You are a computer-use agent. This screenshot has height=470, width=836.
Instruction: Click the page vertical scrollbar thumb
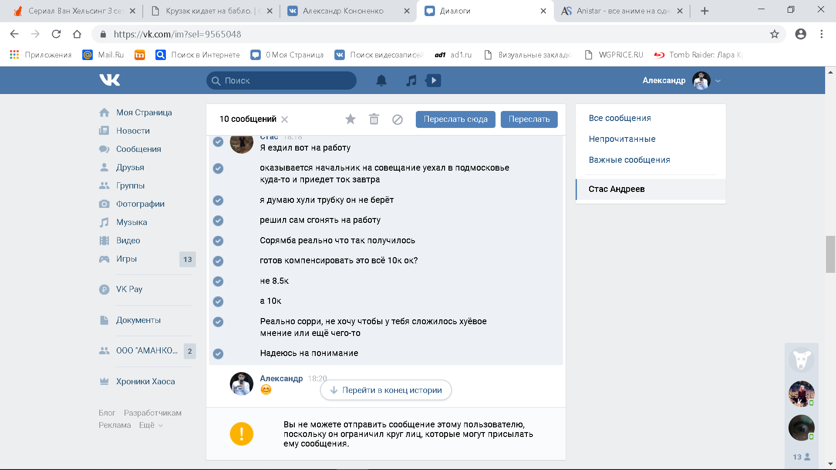coord(830,254)
